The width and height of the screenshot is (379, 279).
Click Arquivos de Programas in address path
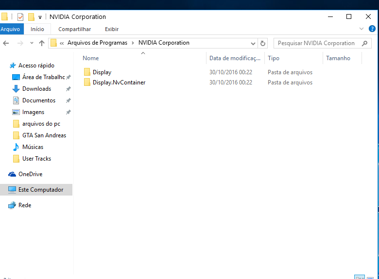point(97,43)
